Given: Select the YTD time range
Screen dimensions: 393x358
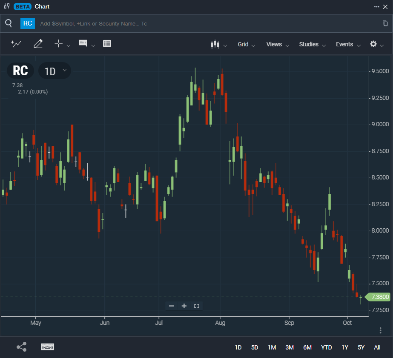Looking at the screenshot, I should pyautogui.click(x=326, y=347).
